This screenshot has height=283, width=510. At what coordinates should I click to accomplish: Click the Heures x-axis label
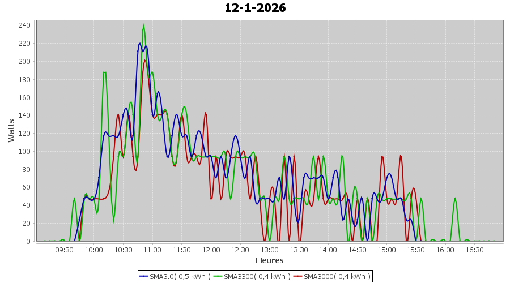pos(269,260)
